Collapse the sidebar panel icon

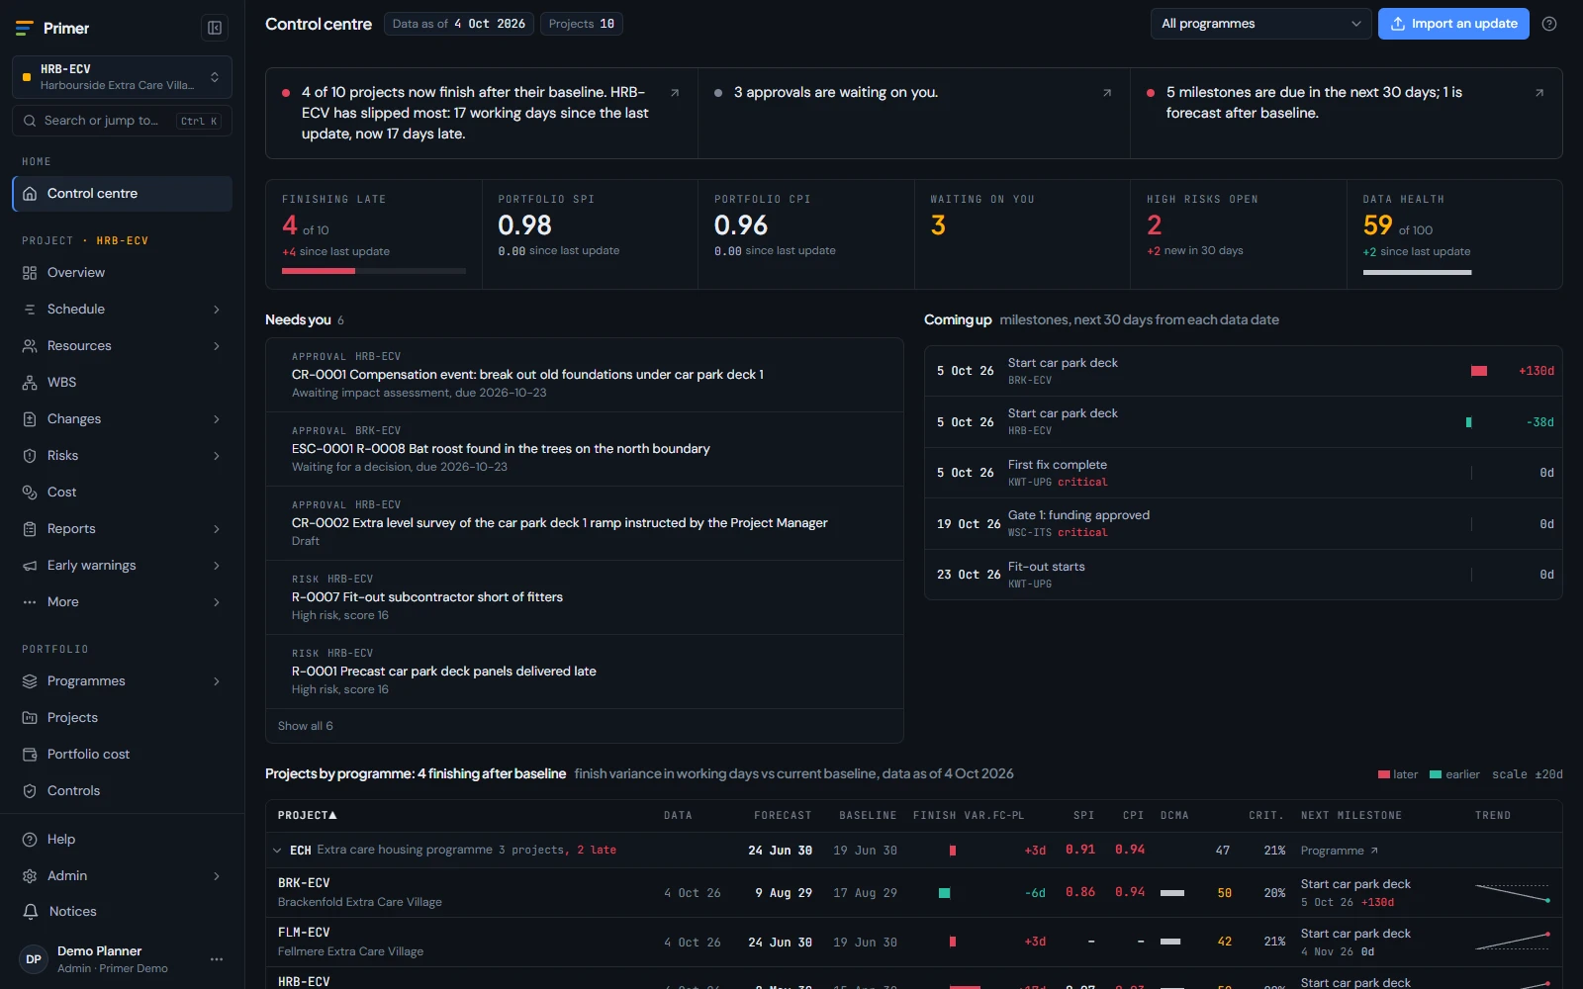[214, 28]
